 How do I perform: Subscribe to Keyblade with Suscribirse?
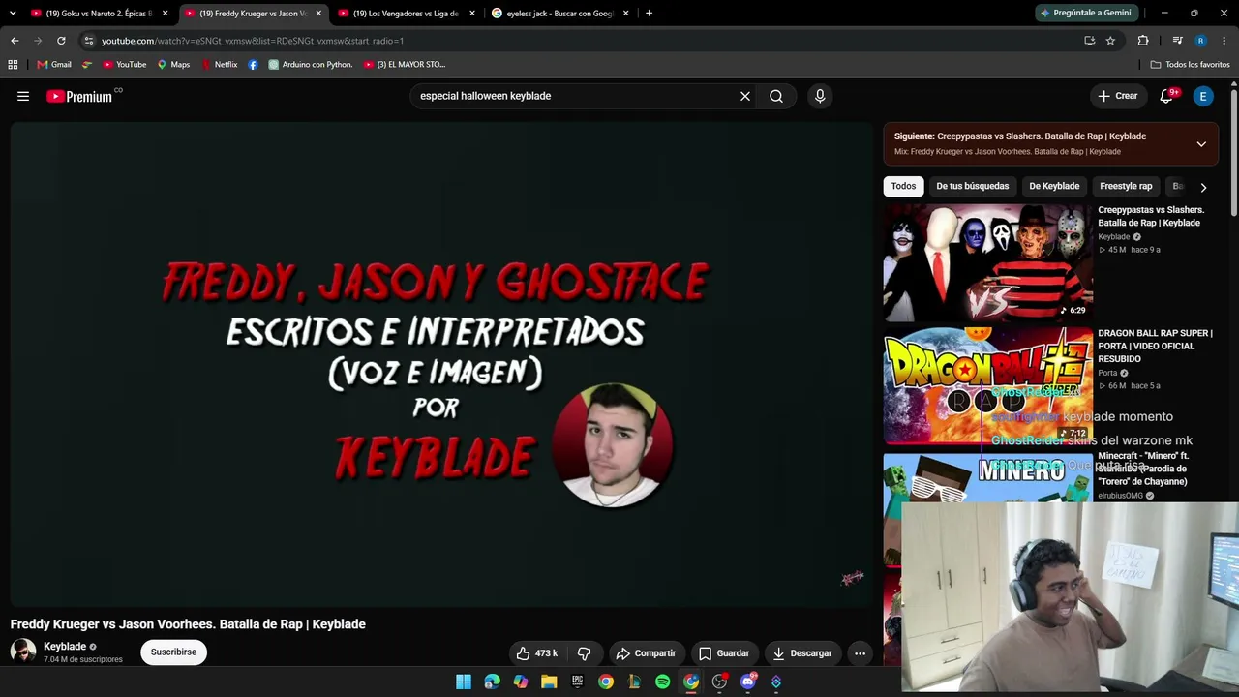pos(173,652)
